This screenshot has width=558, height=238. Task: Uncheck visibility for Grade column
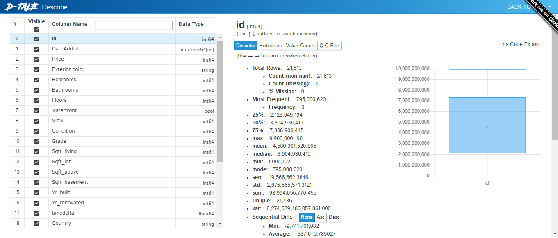tap(36, 142)
